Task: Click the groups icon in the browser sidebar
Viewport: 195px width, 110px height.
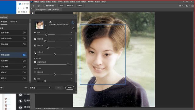Action: (20, 101)
